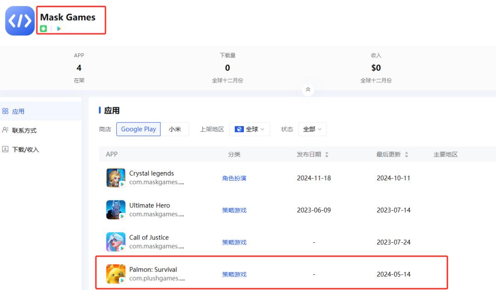Image resolution: width=496 pixels, height=290 pixels.
Task: Sort by 最后更新 column arrows
Action: (x=406, y=155)
